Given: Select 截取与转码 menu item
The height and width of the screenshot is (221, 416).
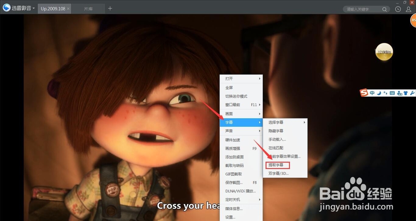Looking at the screenshot, I should click(x=241, y=165).
